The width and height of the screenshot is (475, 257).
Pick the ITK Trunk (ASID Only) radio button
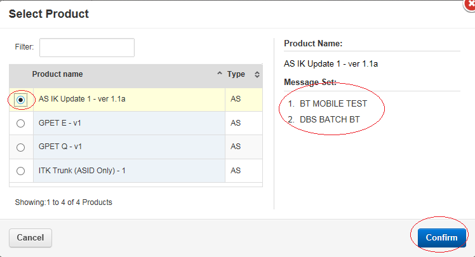click(20, 171)
